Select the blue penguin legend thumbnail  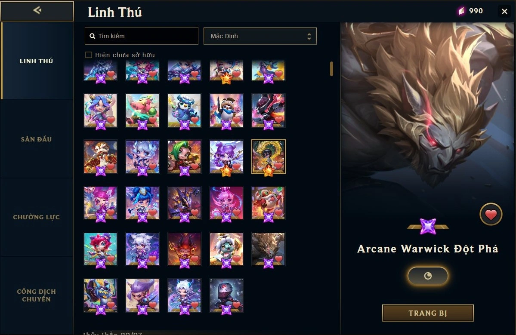tap(184, 111)
